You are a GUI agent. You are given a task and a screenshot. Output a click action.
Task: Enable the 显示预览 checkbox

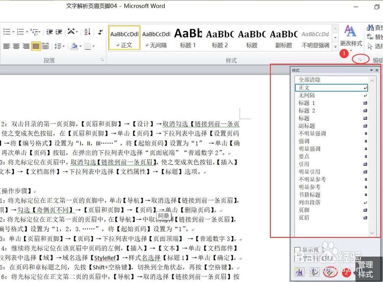[x=298, y=249]
